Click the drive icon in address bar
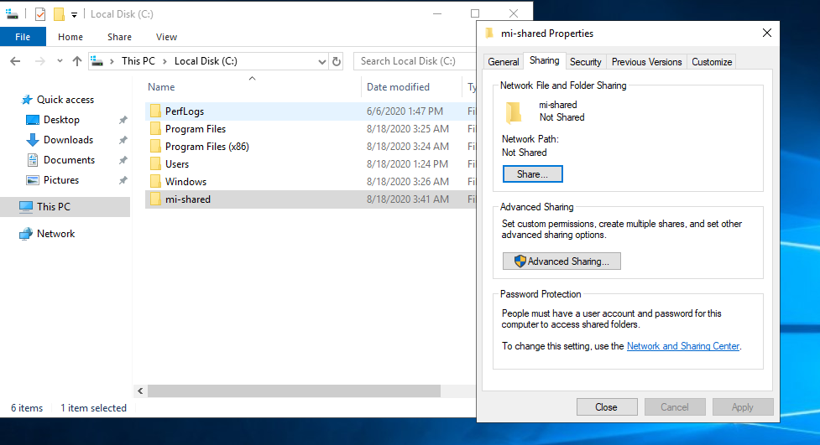This screenshot has height=445, width=820. (x=97, y=61)
